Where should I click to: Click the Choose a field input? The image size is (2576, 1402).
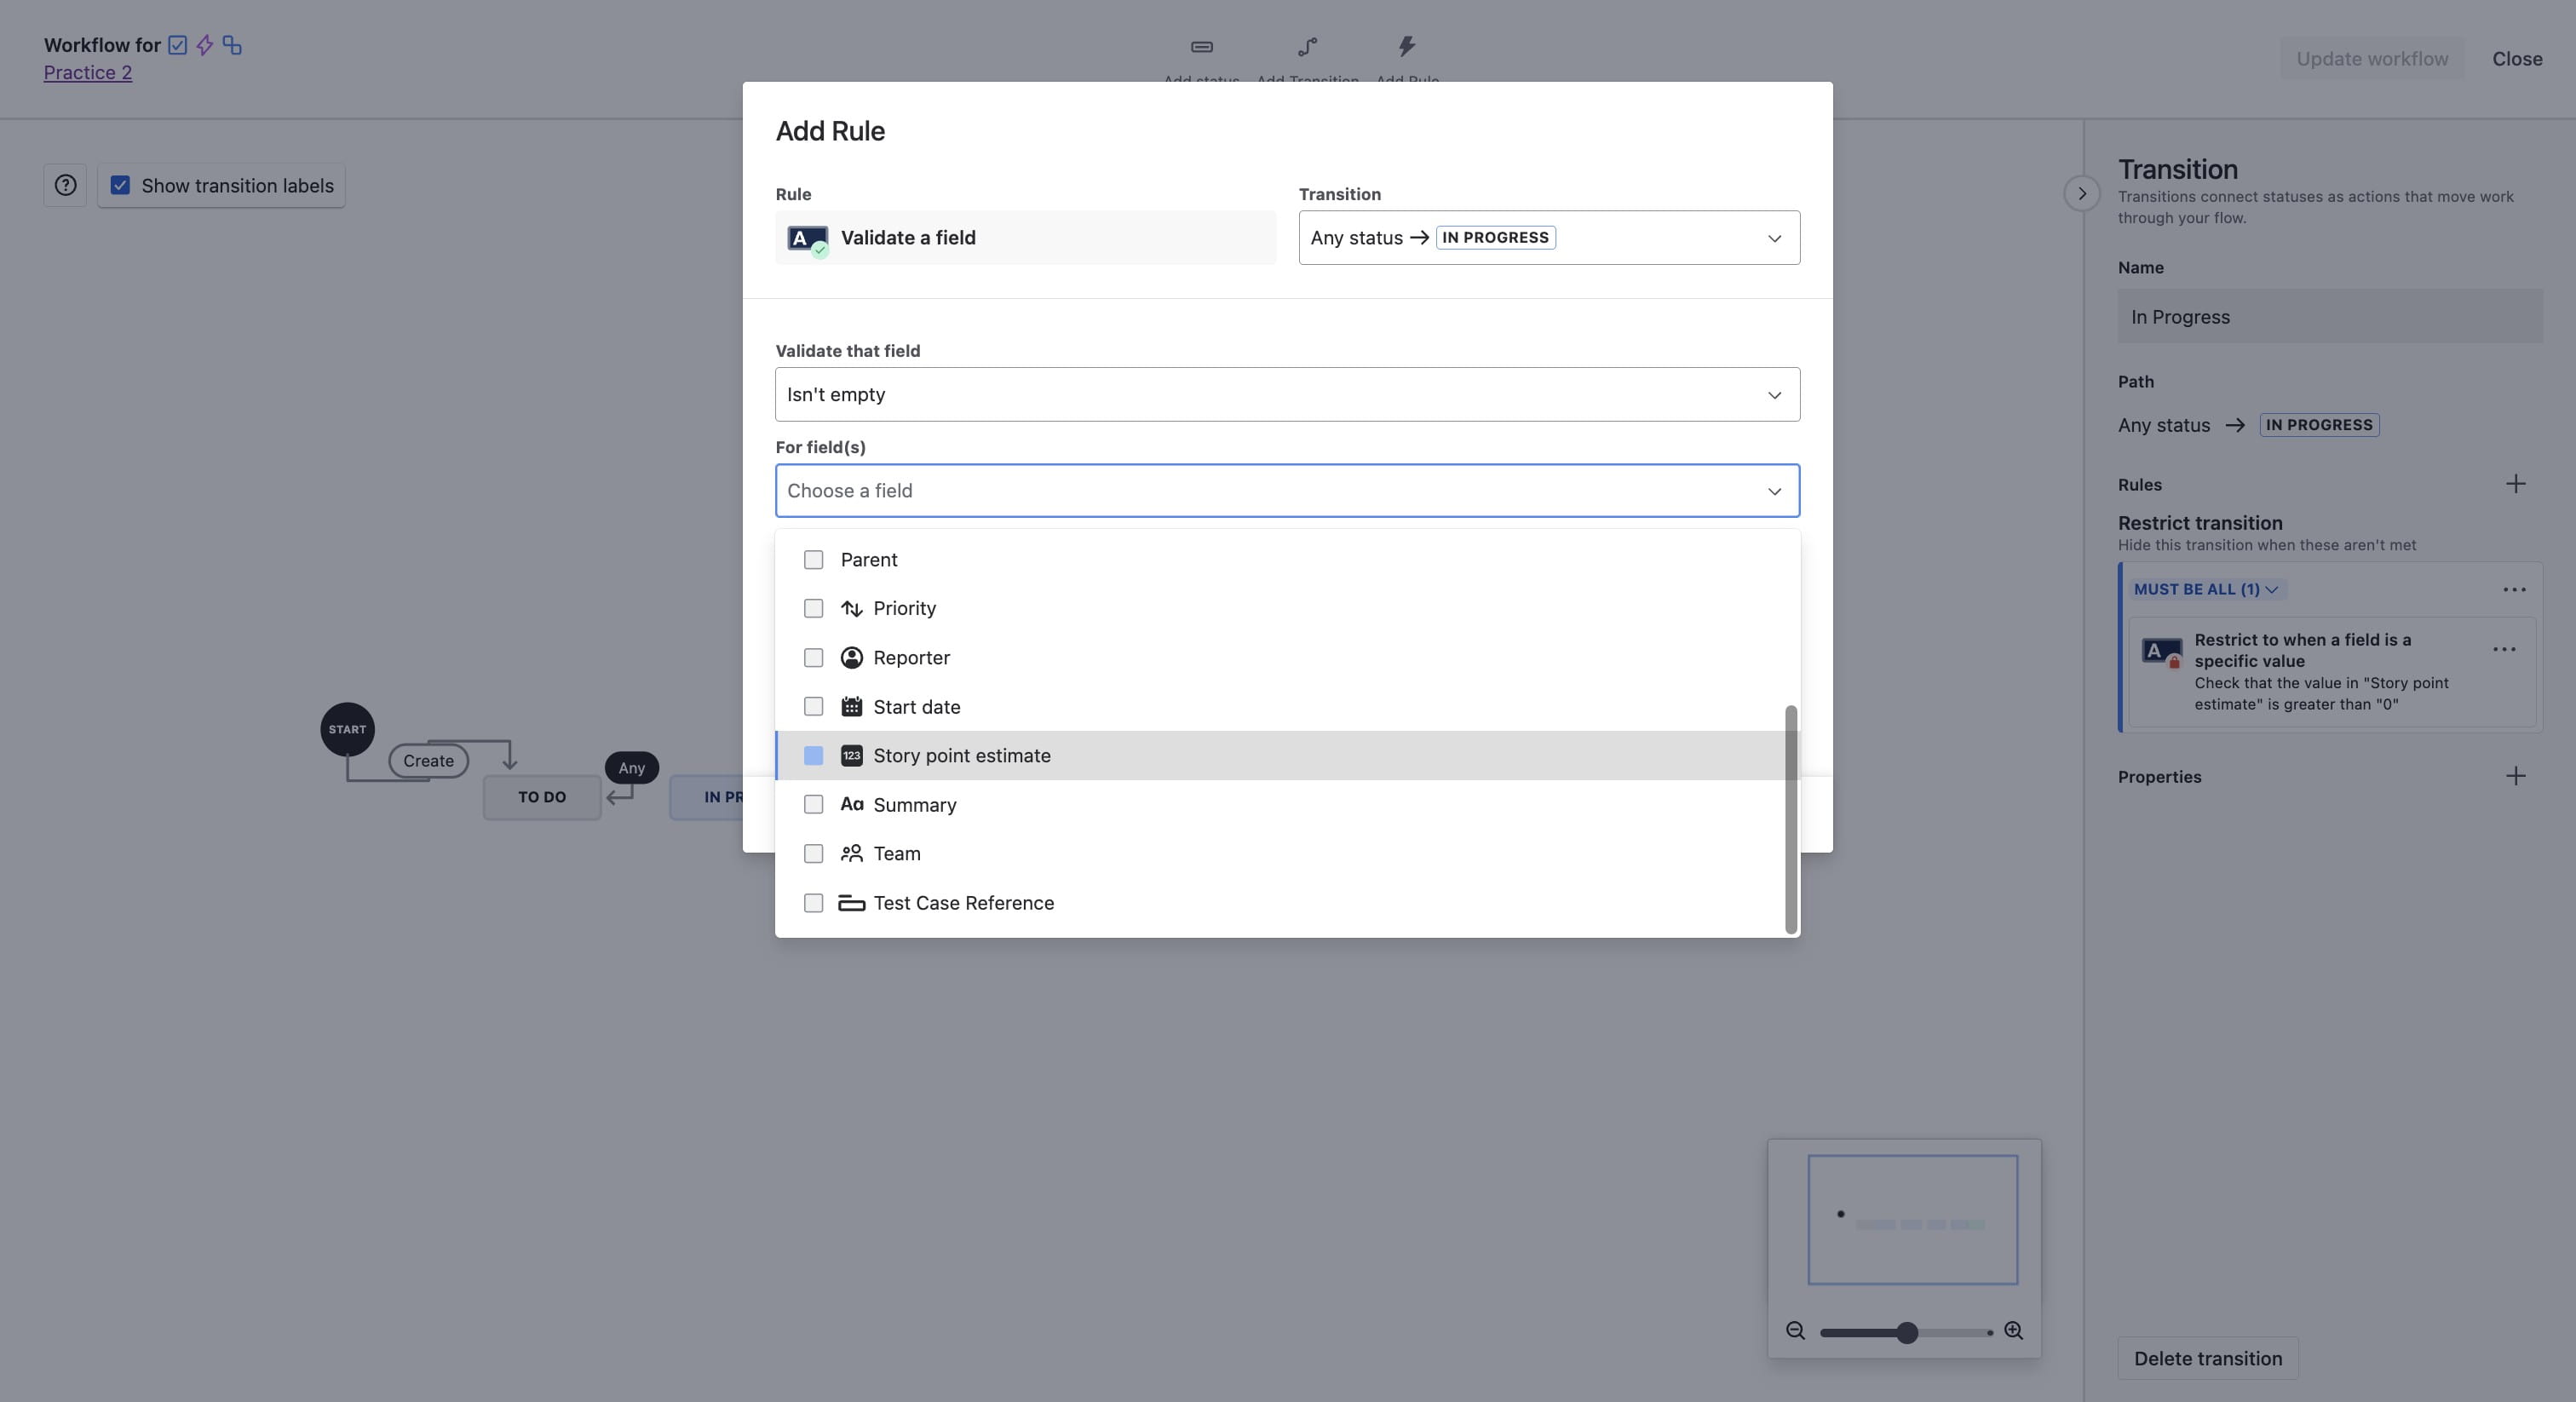(1287, 490)
